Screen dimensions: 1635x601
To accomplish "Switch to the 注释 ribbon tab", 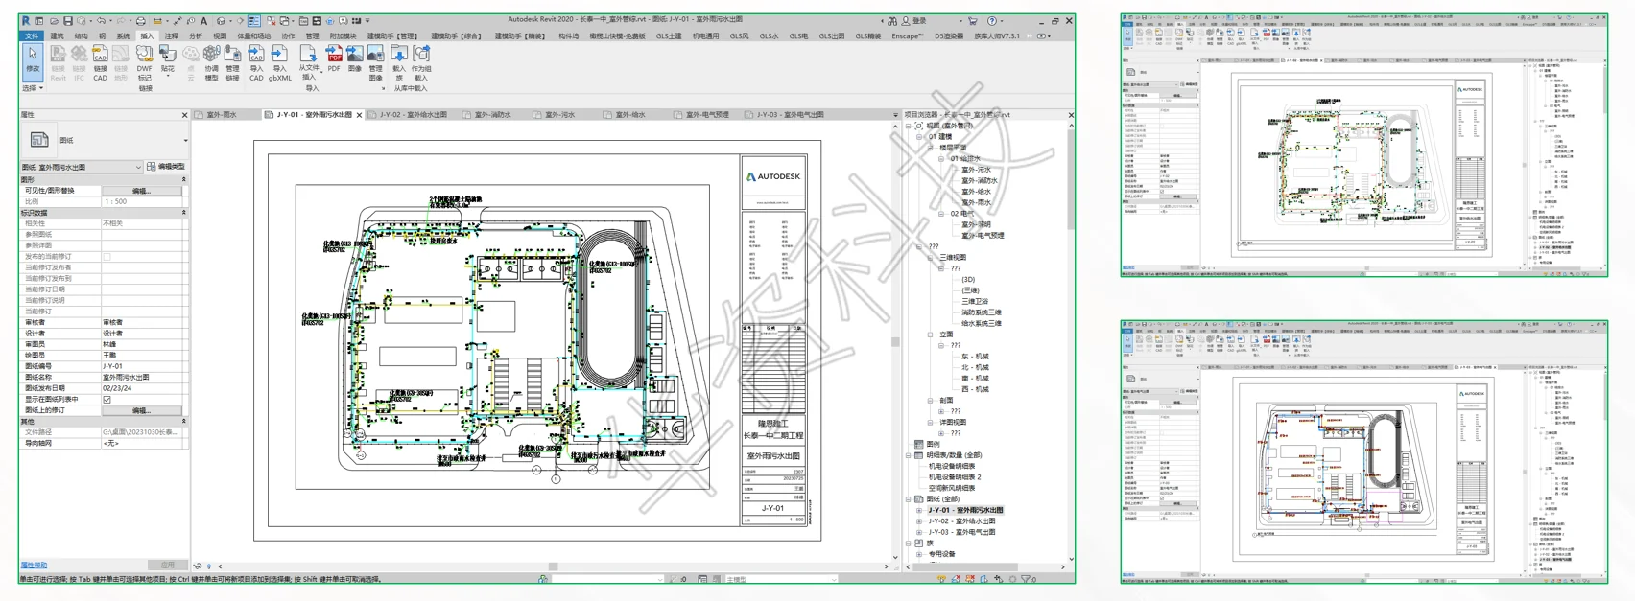I will coord(171,36).
